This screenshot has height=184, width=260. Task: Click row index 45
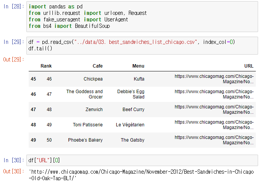[x=33, y=79]
